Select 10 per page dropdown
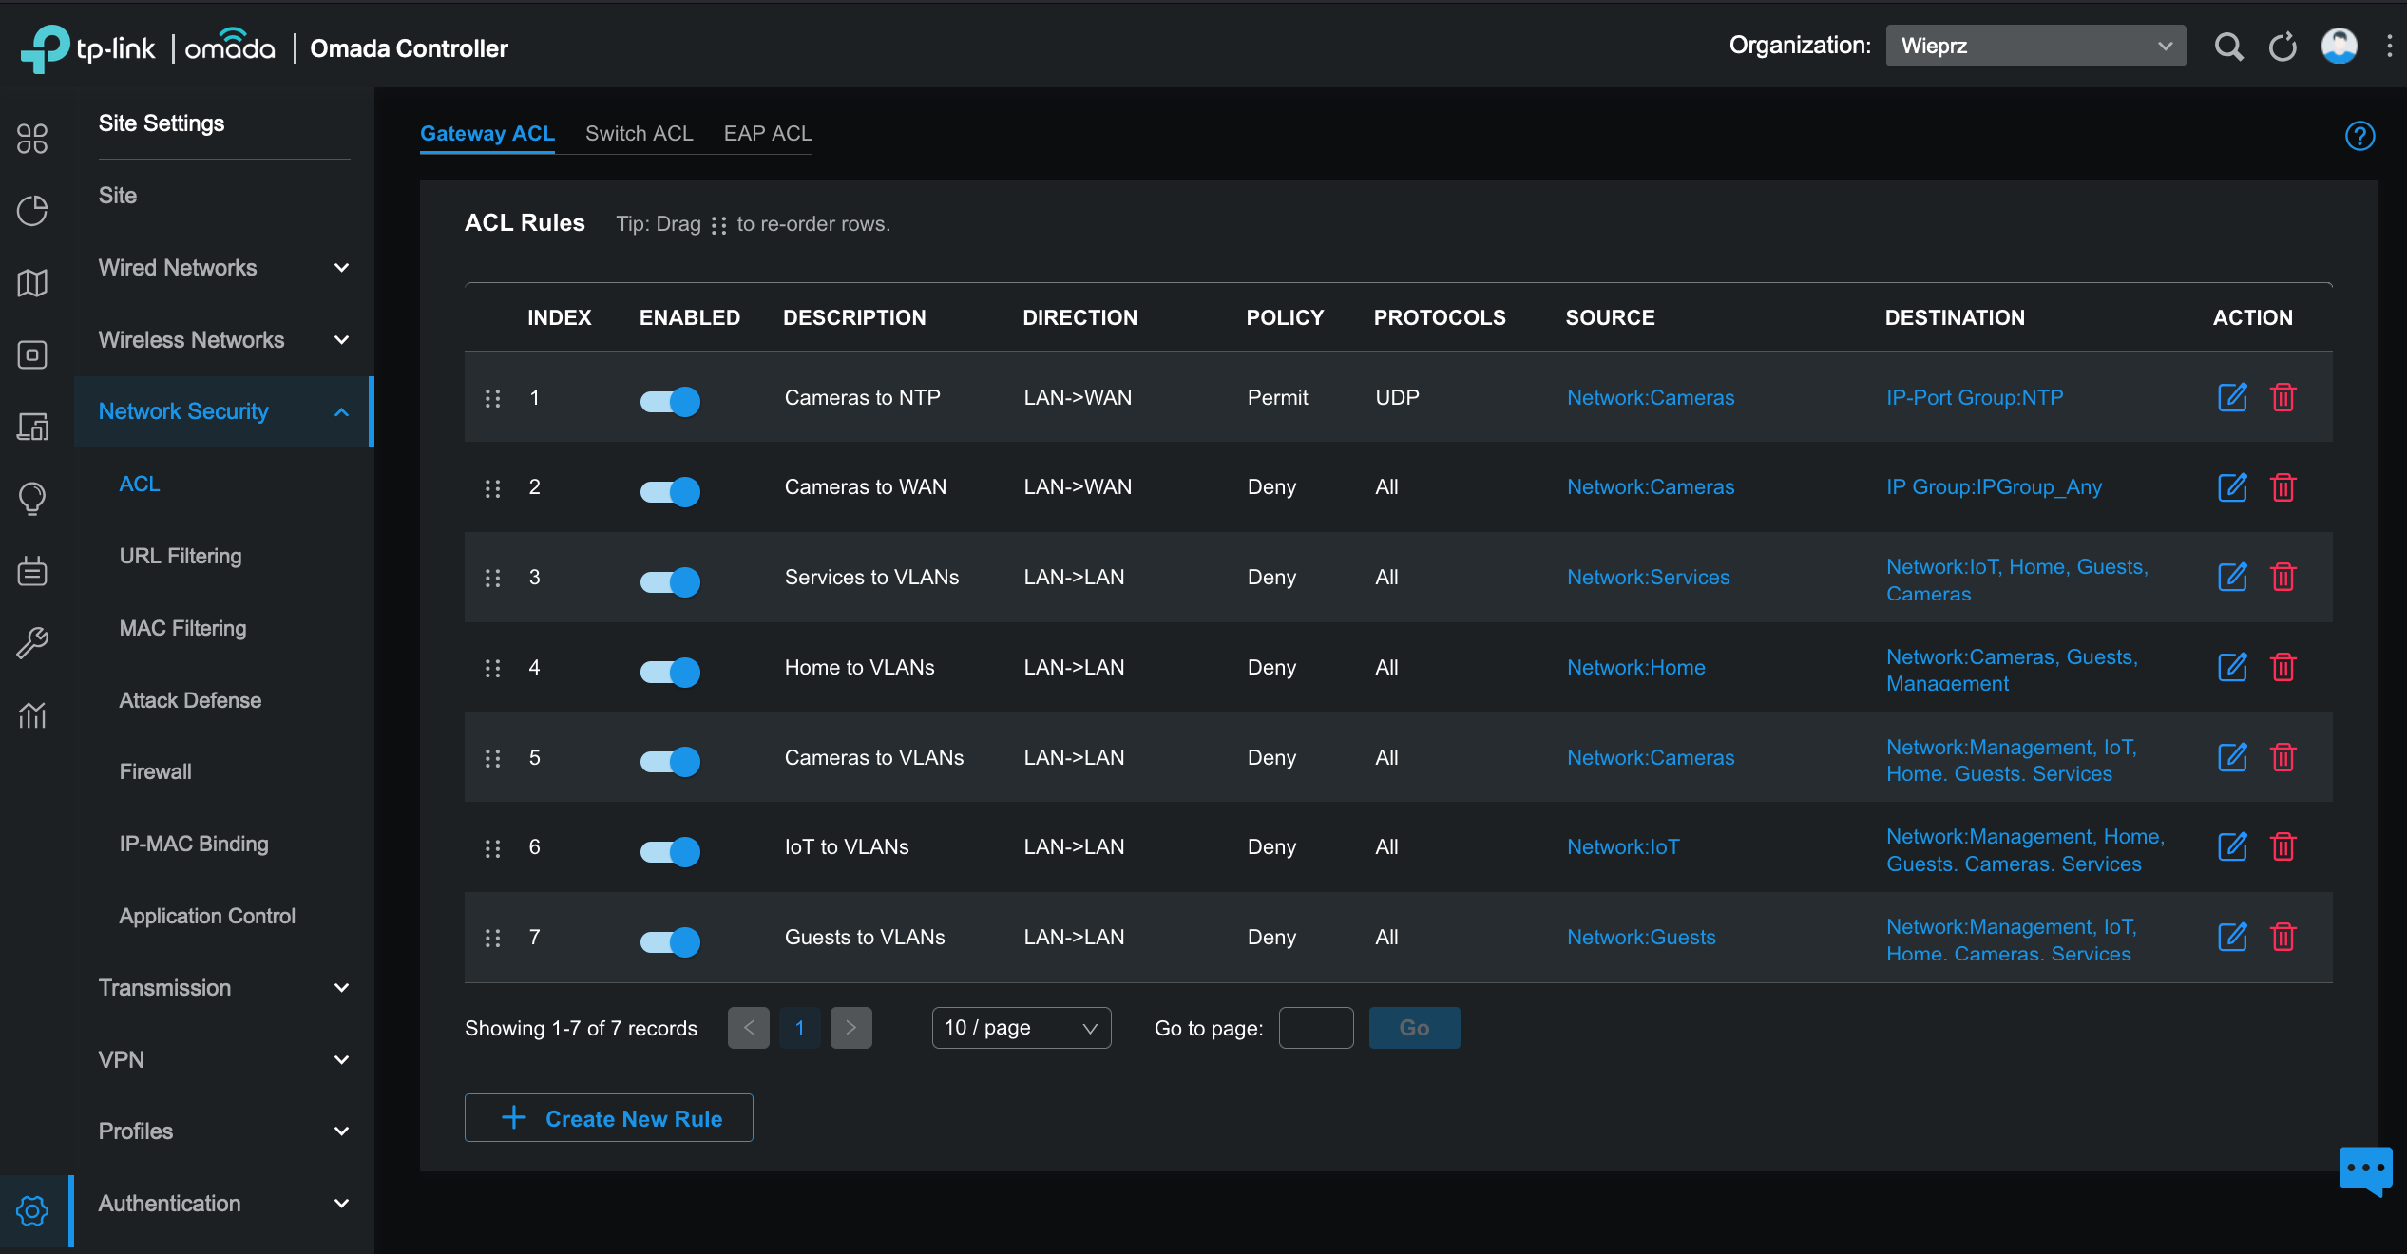Viewport: 2407px width, 1254px height. [x=1014, y=1026]
